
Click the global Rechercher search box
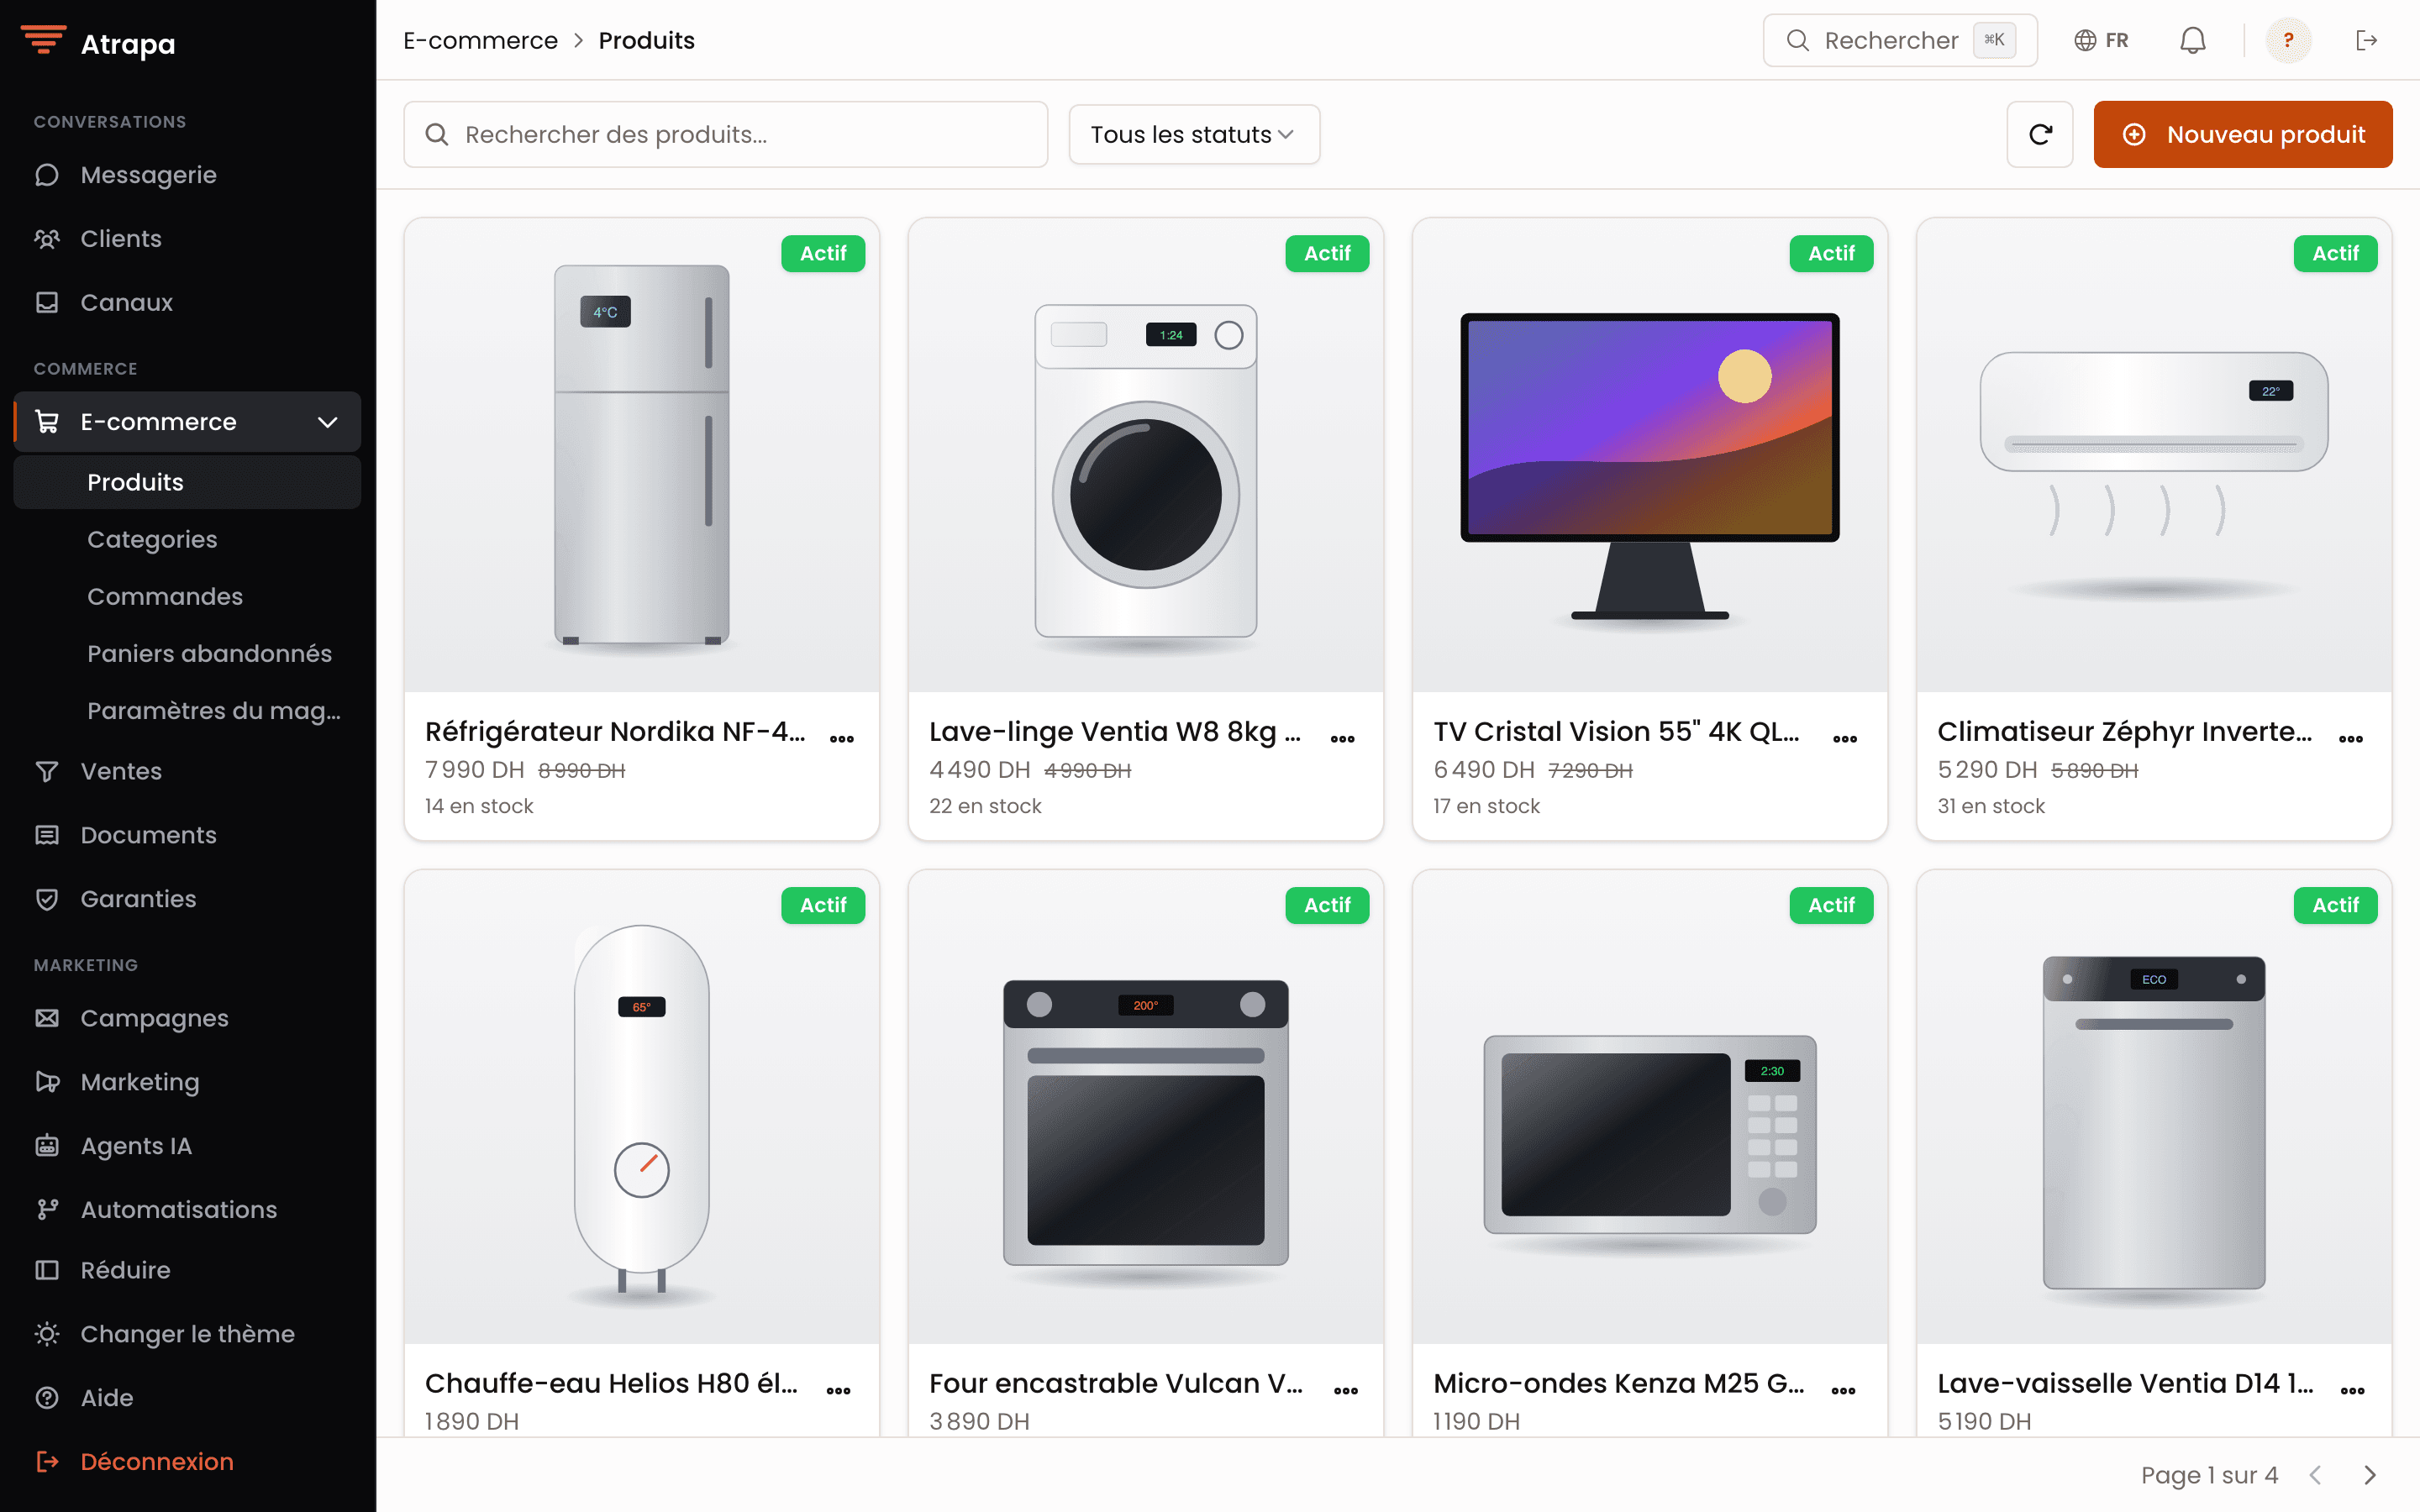click(1900, 40)
